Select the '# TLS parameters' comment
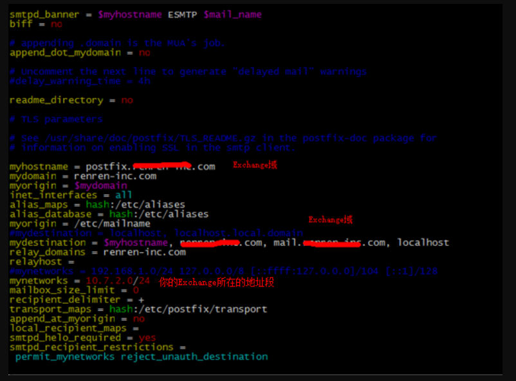Screen dimensions: 516x381 pos(56,119)
